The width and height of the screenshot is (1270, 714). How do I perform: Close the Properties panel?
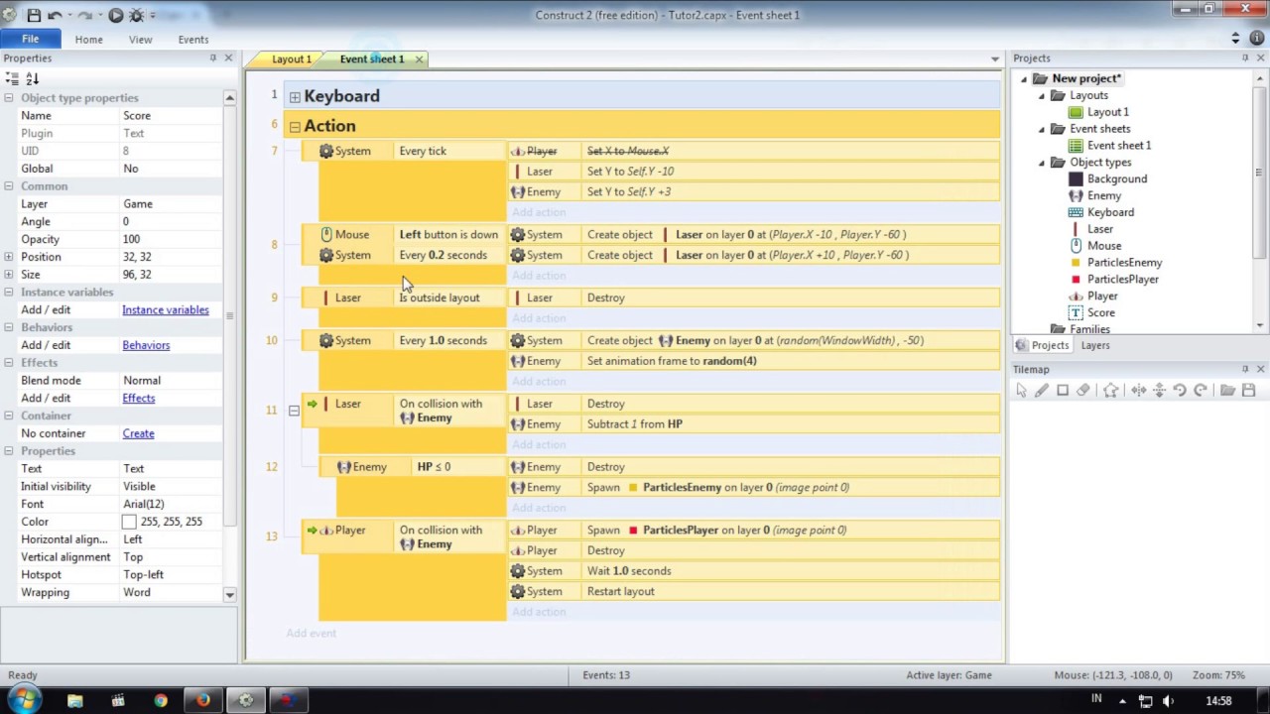point(228,59)
